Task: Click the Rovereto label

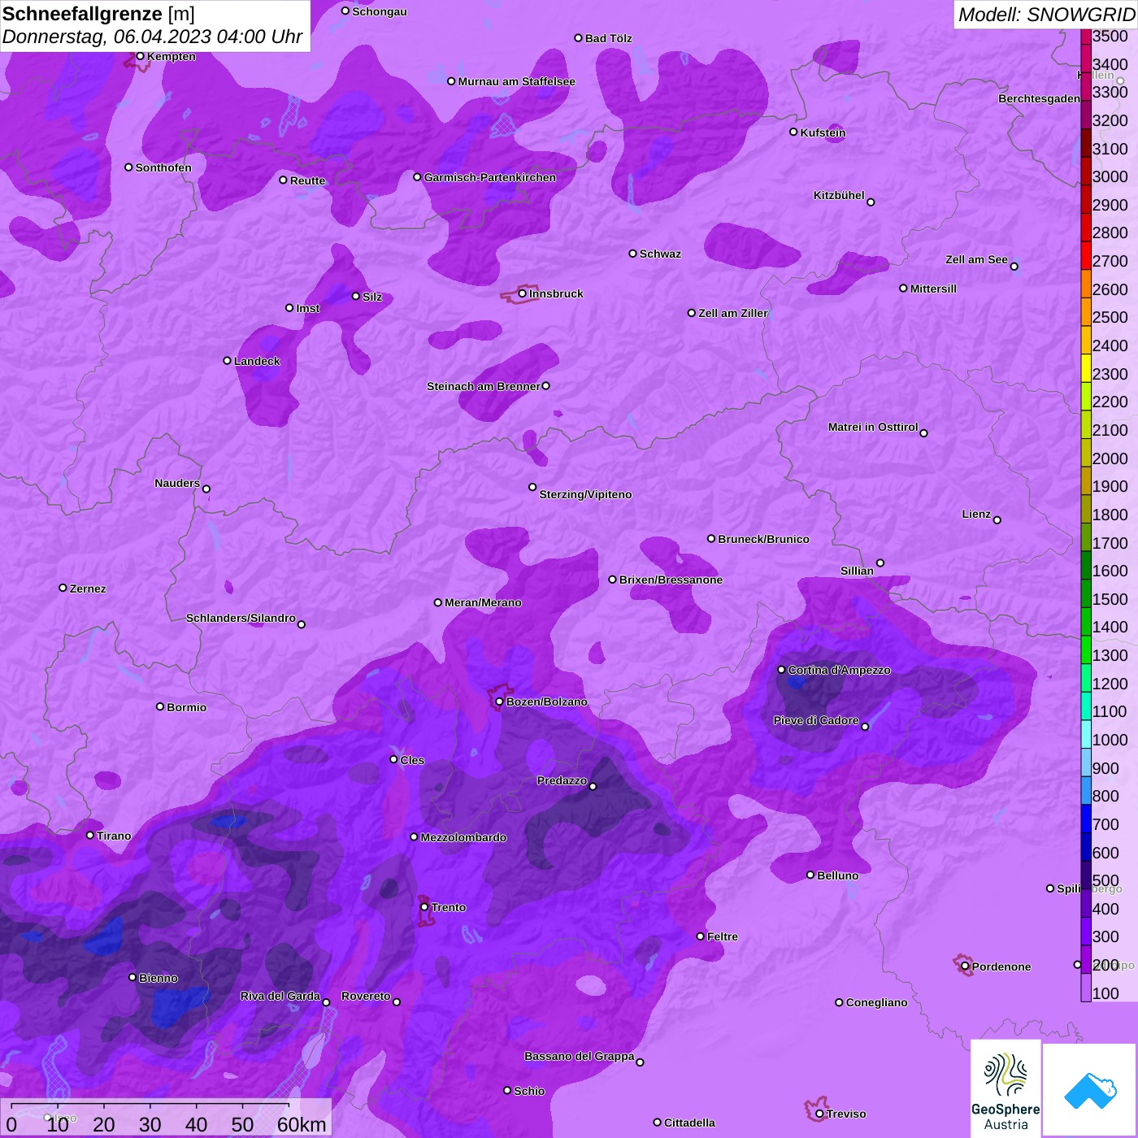Action: [366, 996]
